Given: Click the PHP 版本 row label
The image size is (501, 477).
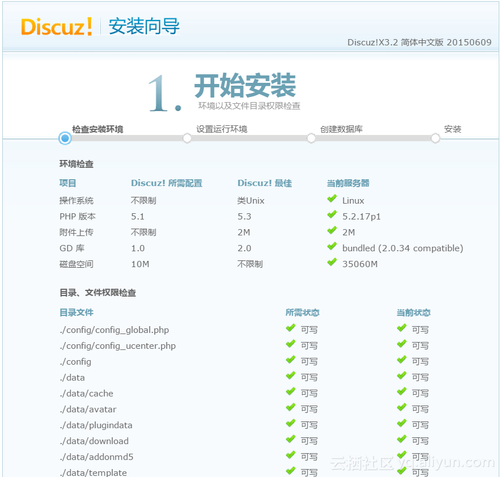Looking at the screenshot, I should click(x=78, y=217).
